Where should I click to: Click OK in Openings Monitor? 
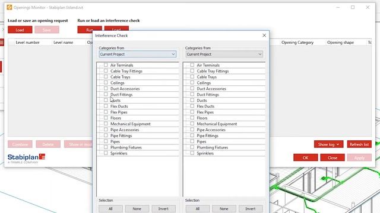pyautogui.click(x=305, y=158)
